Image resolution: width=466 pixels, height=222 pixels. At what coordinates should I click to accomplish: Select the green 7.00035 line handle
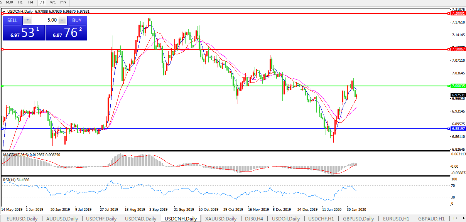[x=3, y=86]
